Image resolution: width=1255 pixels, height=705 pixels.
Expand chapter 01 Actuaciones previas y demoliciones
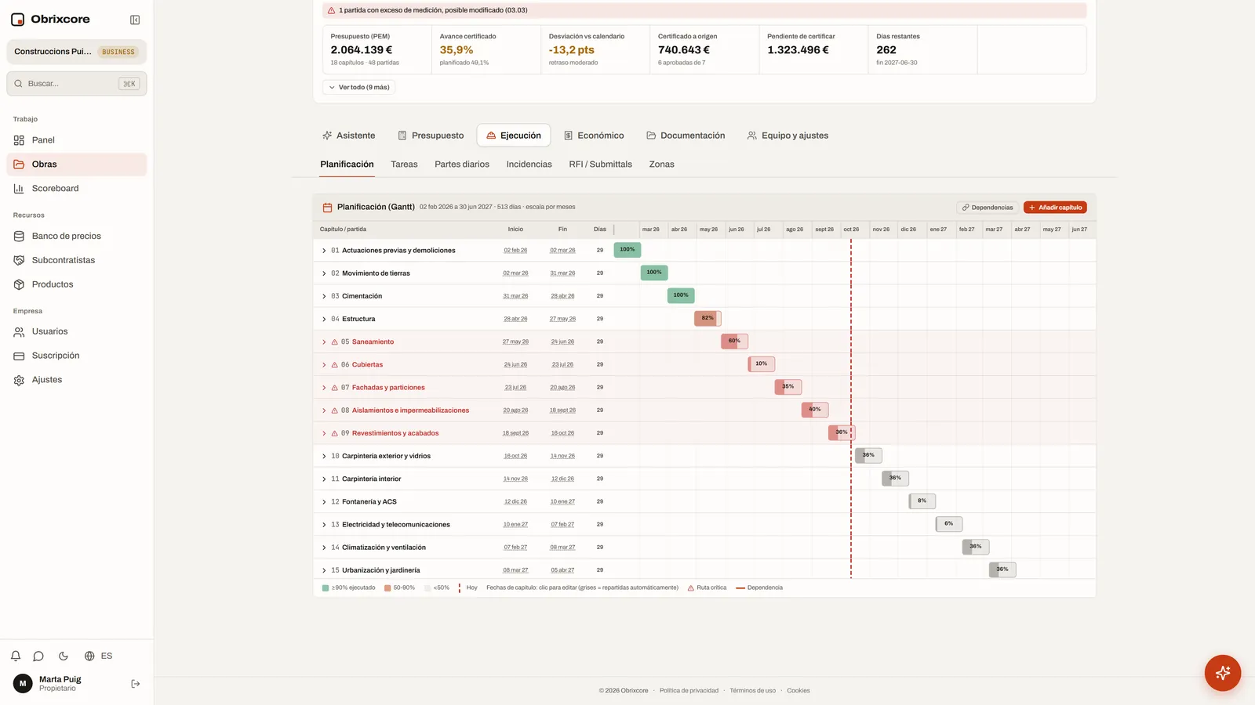324,251
